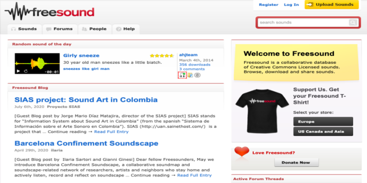Focus the search sounds field

click(x=303, y=22)
